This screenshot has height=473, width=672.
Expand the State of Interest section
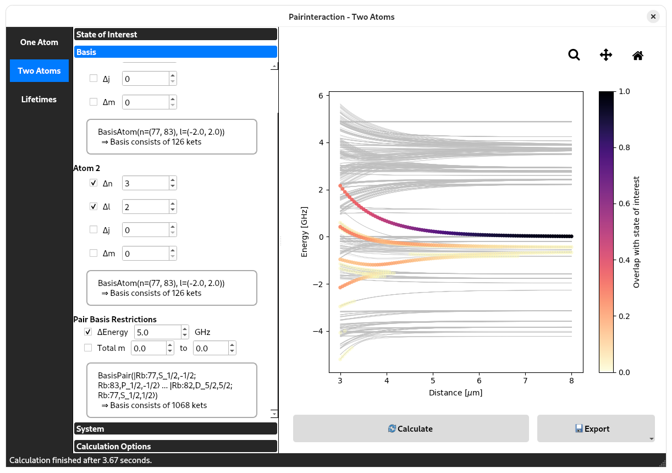[x=175, y=35]
